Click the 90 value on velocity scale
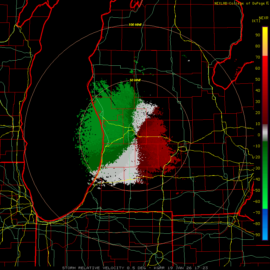 258,35
